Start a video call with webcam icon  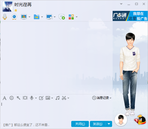click(x=14, y=17)
